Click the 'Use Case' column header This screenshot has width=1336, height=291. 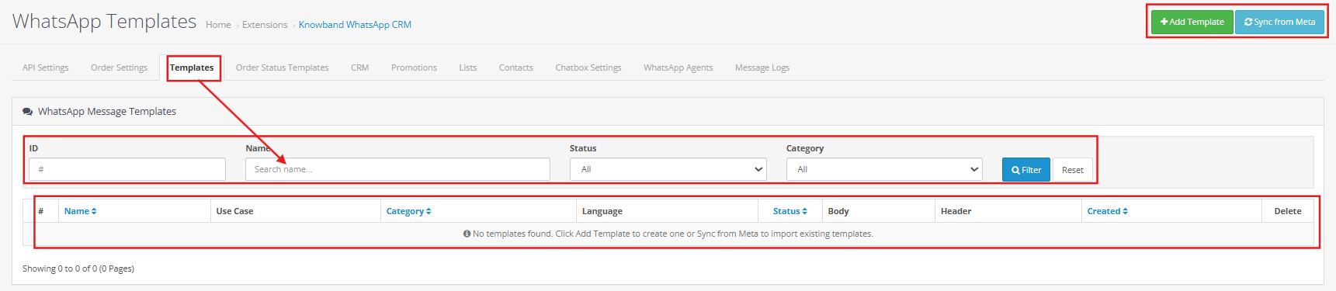(x=234, y=211)
